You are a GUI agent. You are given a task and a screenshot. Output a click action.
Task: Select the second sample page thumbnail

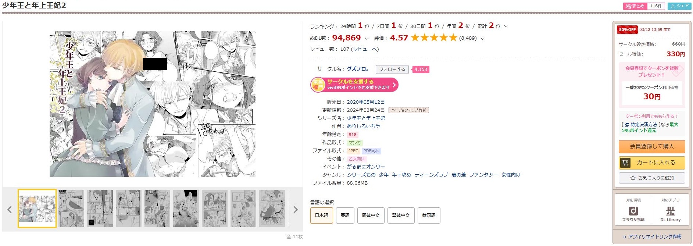(x=71, y=208)
